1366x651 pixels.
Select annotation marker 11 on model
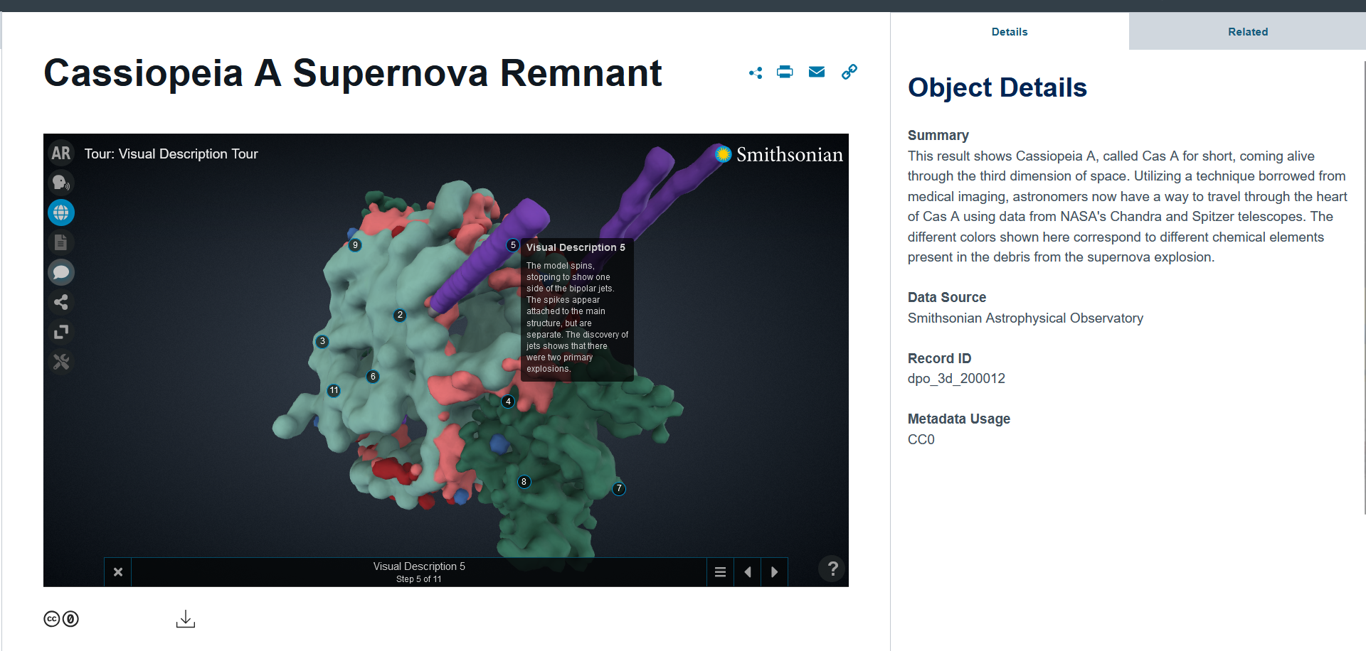(334, 390)
